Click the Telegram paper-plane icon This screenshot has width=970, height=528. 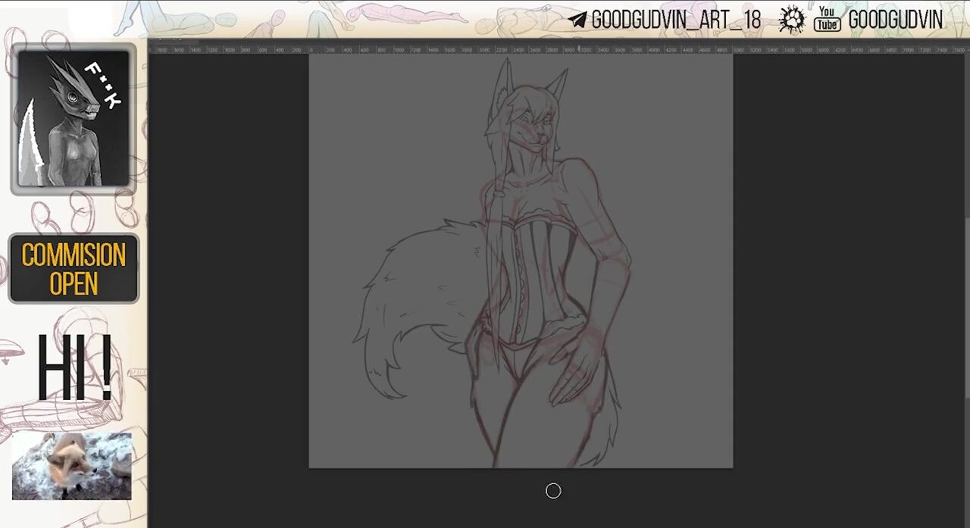click(577, 20)
